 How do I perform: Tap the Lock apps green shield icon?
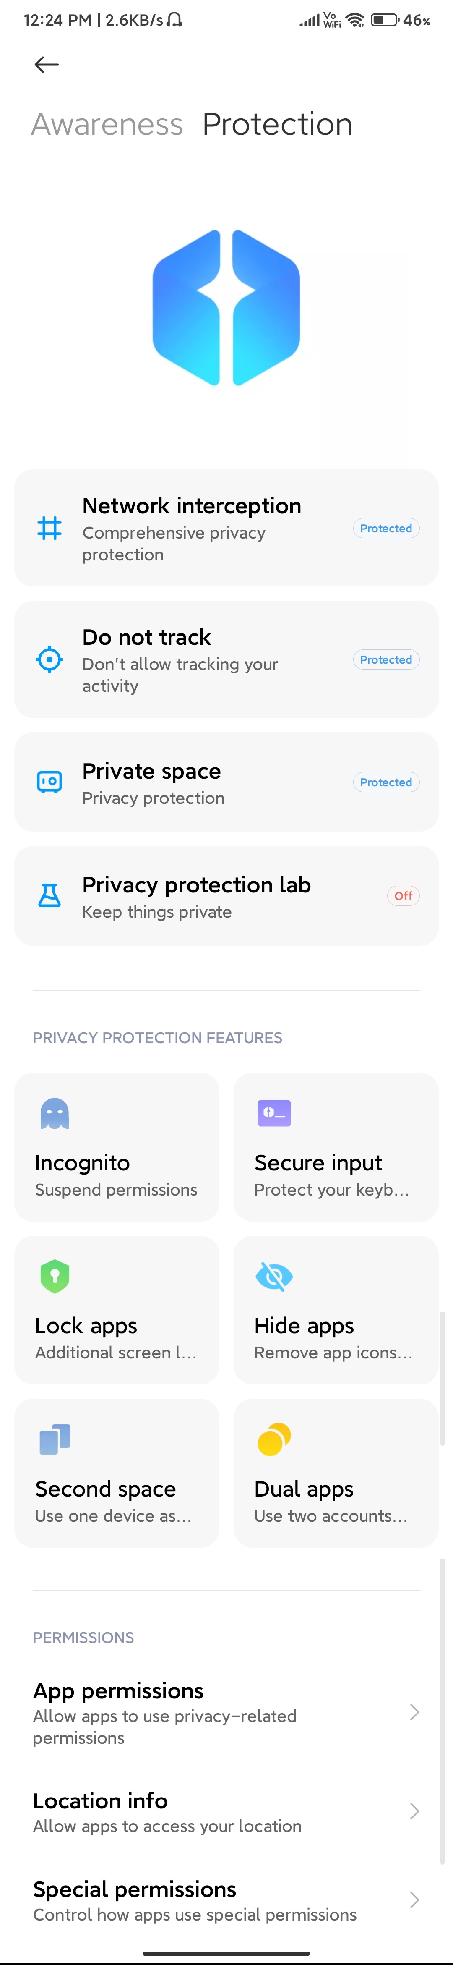click(55, 1276)
